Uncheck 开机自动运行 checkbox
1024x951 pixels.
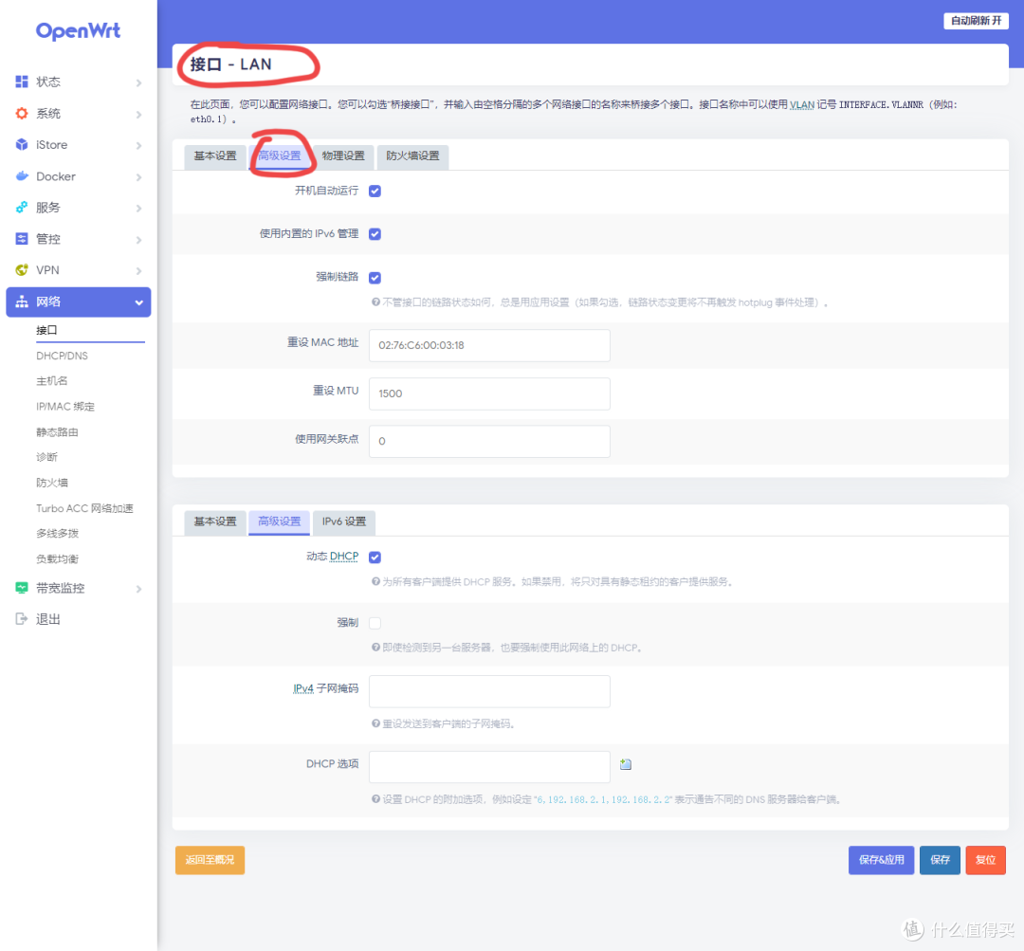click(375, 190)
